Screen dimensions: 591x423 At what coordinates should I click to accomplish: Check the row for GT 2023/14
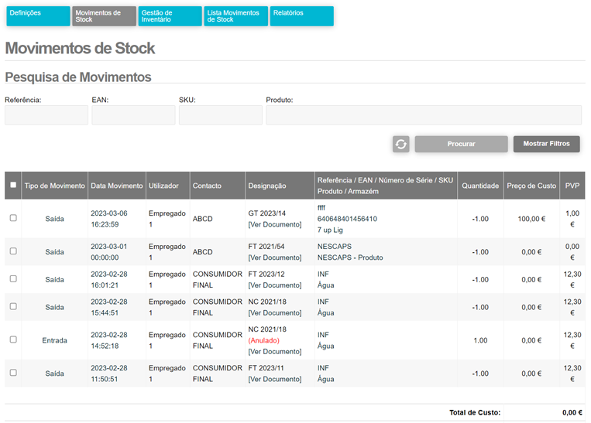click(13, 218)
